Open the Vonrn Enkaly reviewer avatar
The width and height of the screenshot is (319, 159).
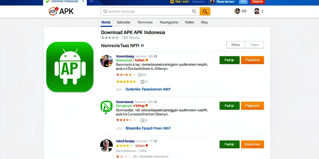(x=107, y=61)
